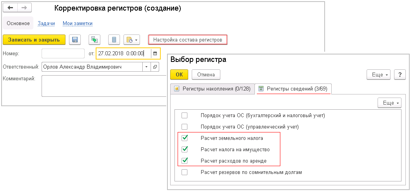Click the forward navigation arrow

24,8
